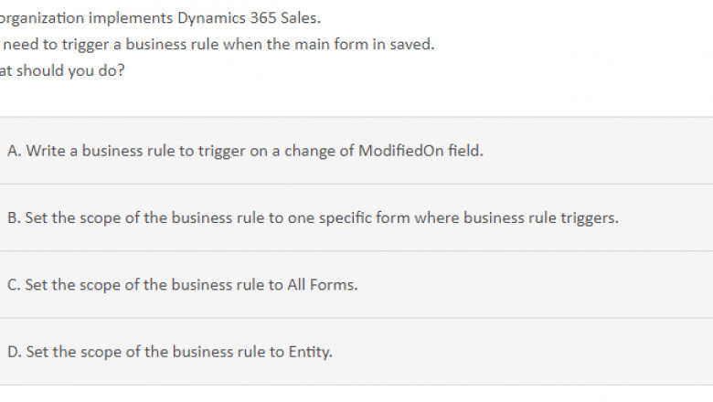
Task: Click the 'D.' letter label
Action: [x=15, y=351]
